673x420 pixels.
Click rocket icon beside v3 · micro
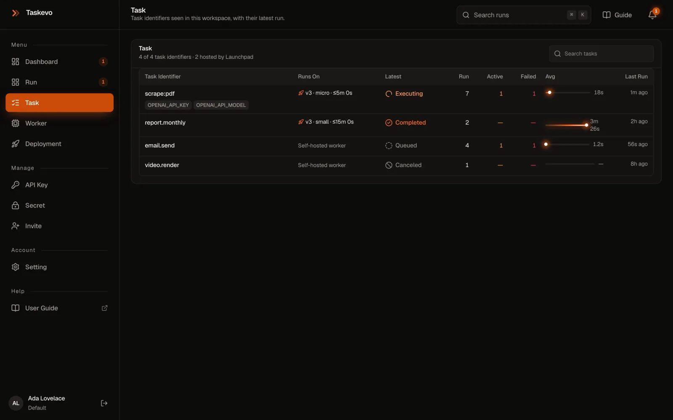point(301,93)
